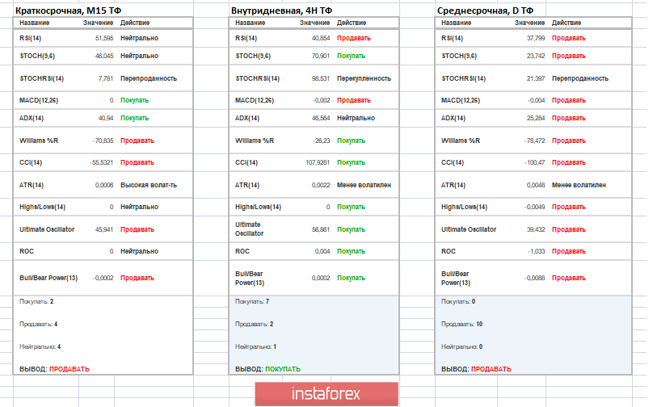Click 'Нейтрально' beside ADX in the 4H table
This screenshot has width=653, height=407.
coord(356,118)
